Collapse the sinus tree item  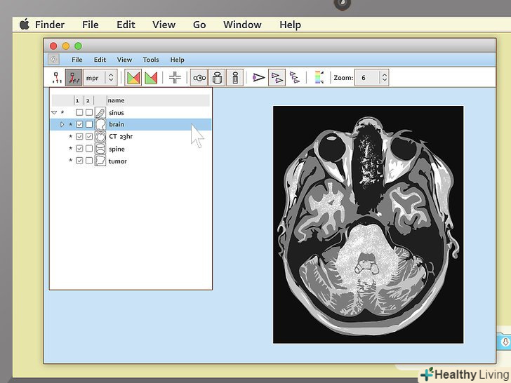pyautogui.click(x=54, y=113)
